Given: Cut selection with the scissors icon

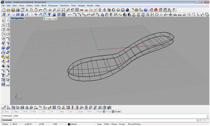Looking at the screenshot, I should 27,10.
